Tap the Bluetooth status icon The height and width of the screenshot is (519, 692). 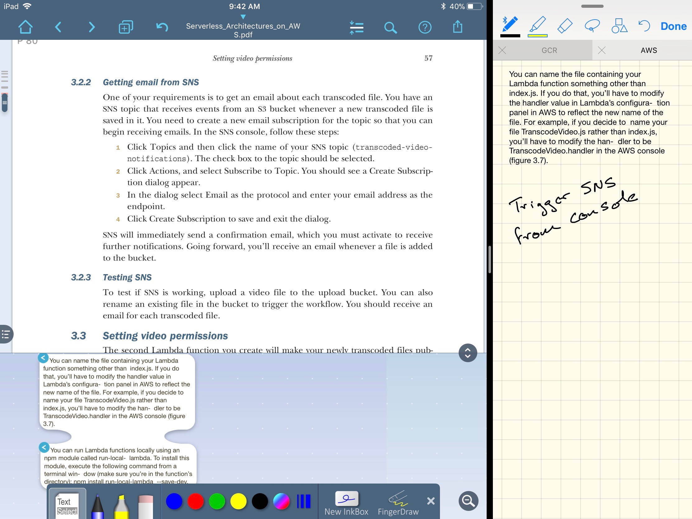(443, 6)
